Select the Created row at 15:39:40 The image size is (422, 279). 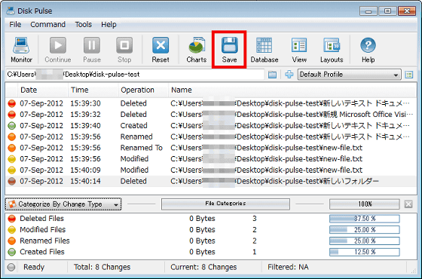point(211,125)
